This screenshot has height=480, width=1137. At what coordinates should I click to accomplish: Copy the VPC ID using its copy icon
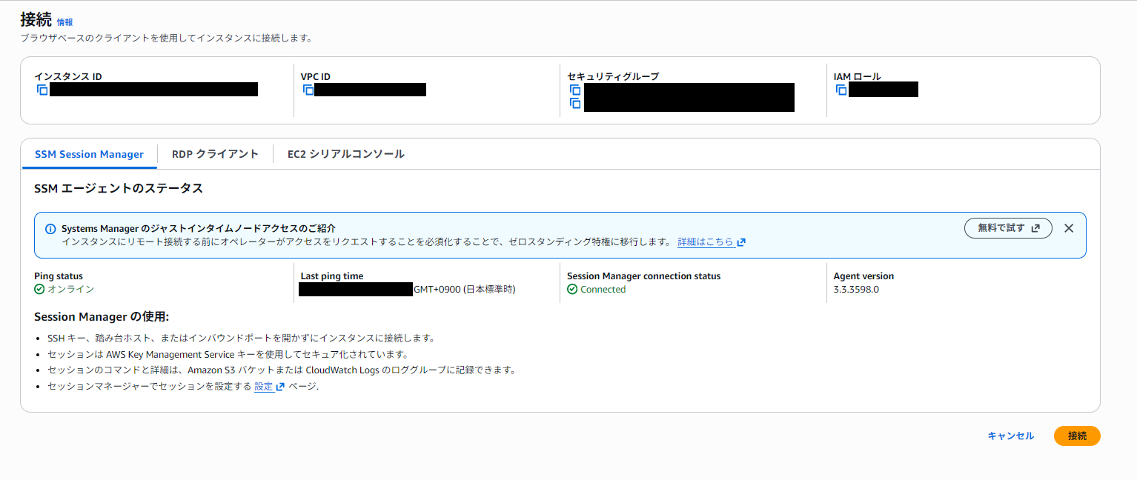[x=308, y=90]
